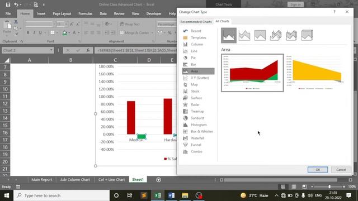Choose the Line chart category
The width and height of the screenshot is (358, 201).
198,51
